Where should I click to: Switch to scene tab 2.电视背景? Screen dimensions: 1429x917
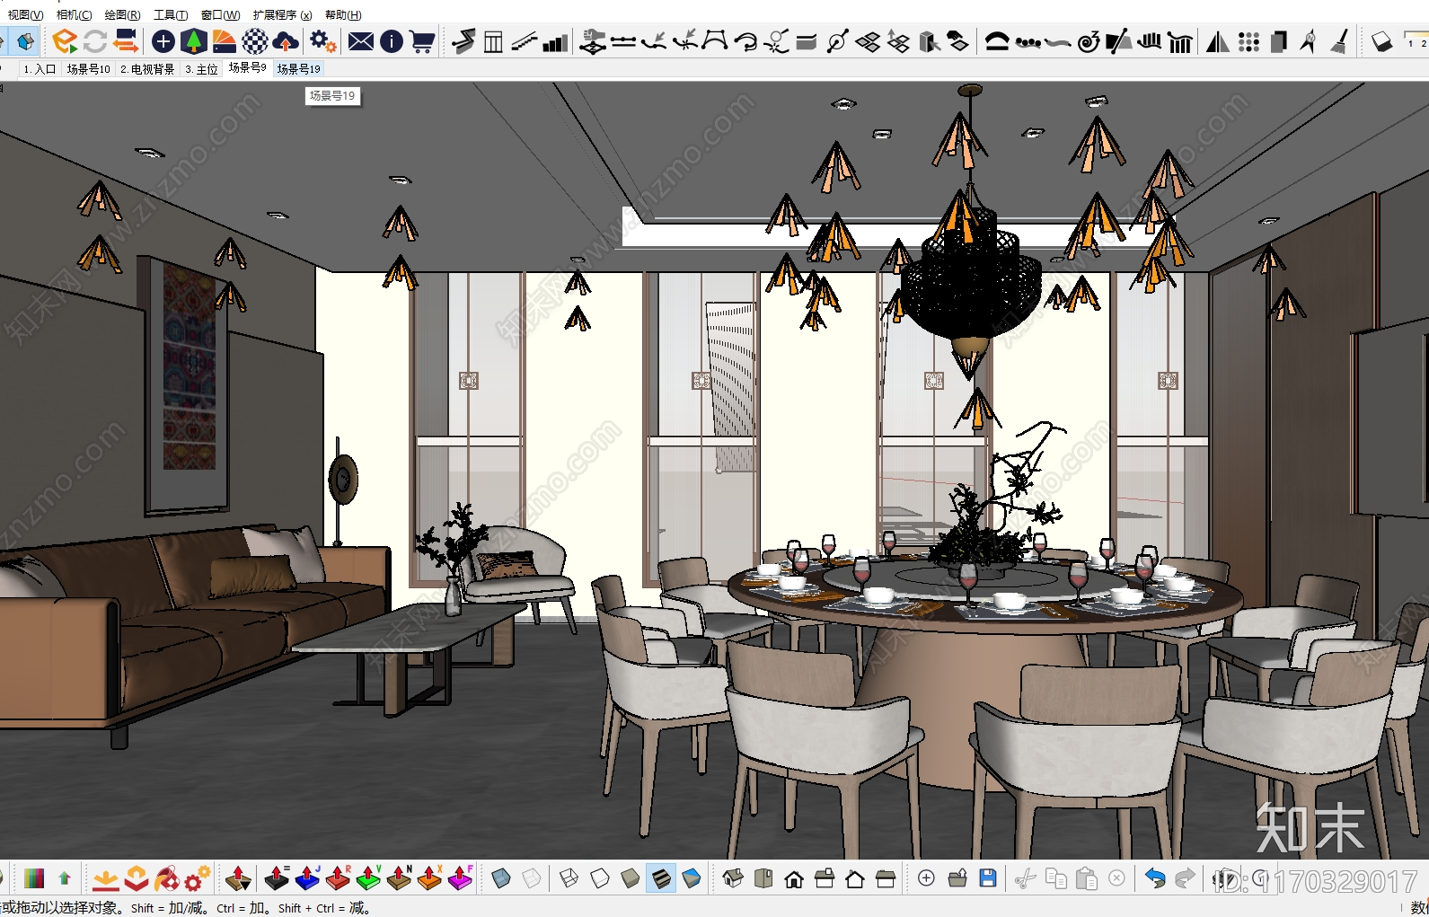147,69
